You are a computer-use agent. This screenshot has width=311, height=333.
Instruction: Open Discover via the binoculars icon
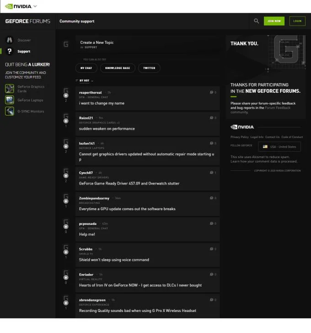click(x=10, y=40)
